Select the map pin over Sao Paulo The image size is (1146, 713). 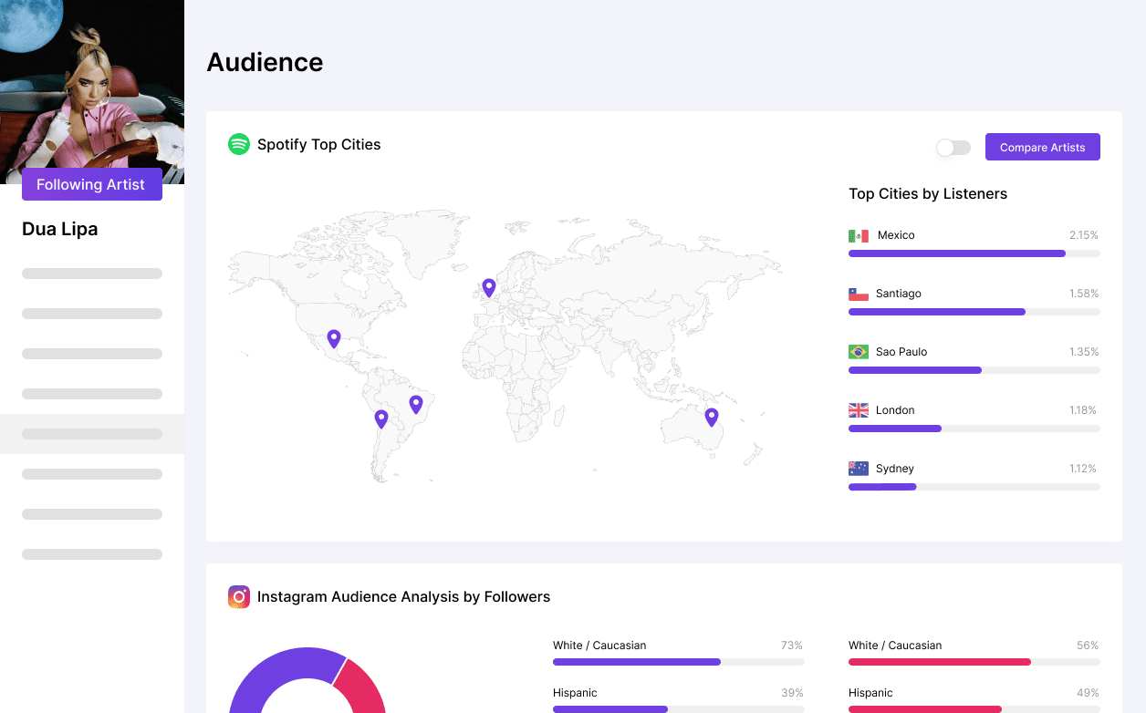(416, 404)
